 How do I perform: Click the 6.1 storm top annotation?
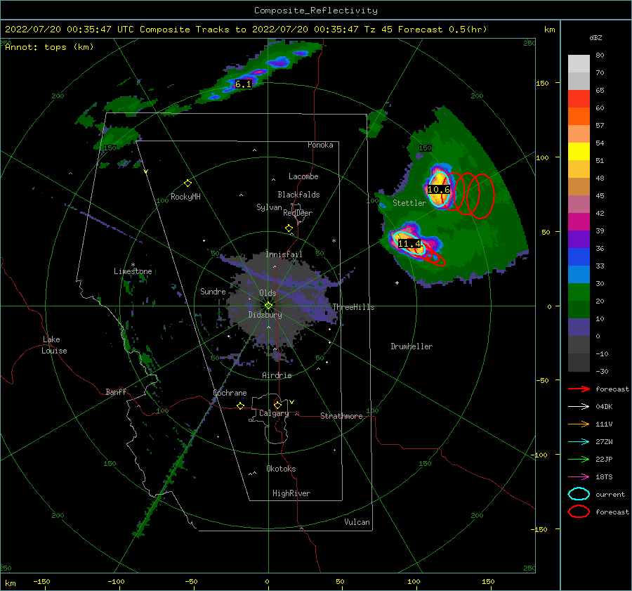click(243, 84)
